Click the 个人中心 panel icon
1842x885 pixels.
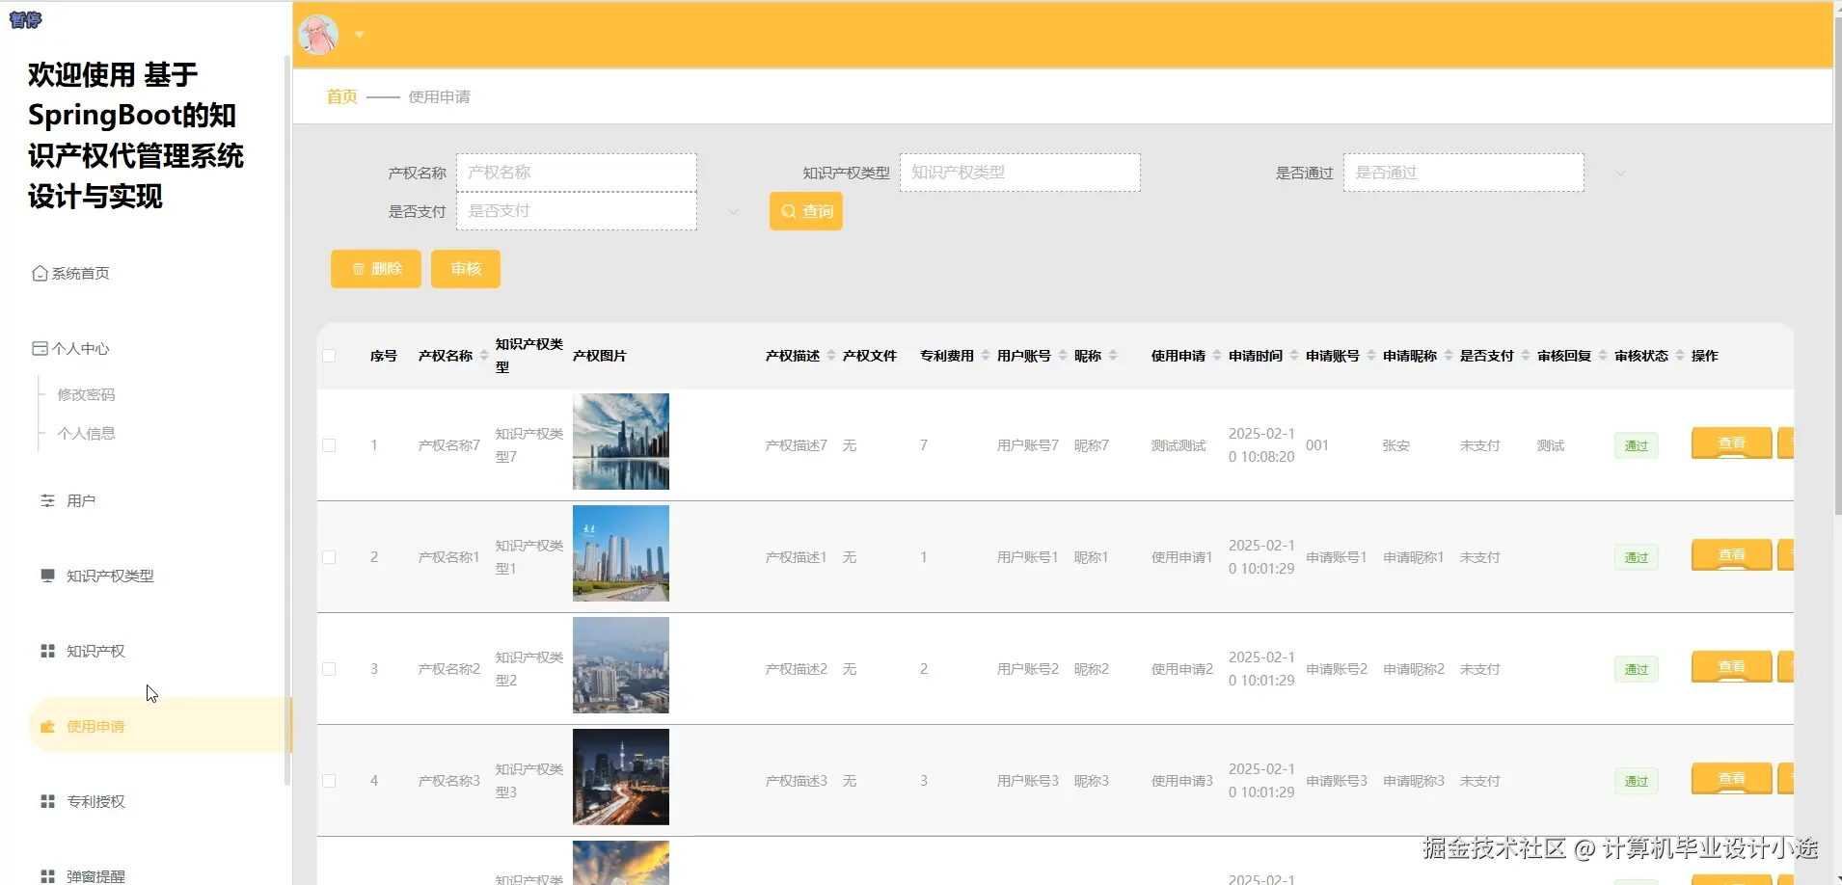point(40,349)
